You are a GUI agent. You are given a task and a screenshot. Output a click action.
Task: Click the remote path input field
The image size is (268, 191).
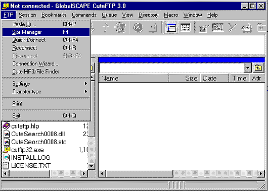click(171, 68)
